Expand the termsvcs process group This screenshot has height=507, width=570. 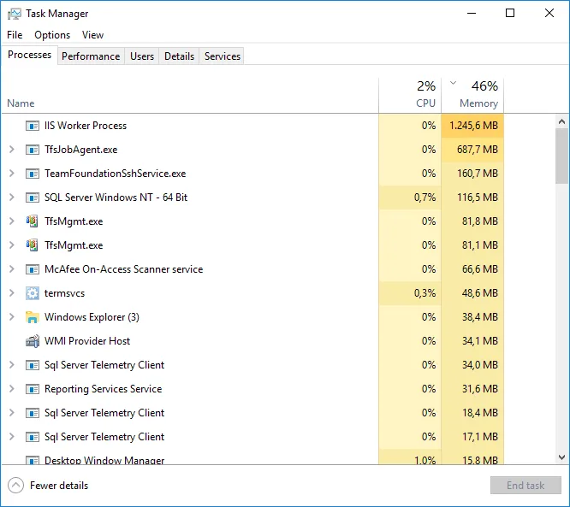pyautogui.click(x=12, y=293)
